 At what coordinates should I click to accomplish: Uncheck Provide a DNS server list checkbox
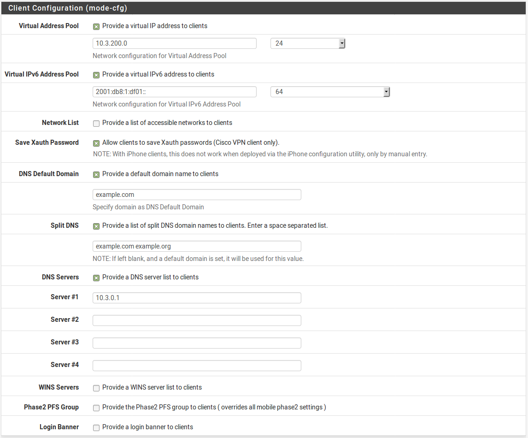[96, 278]
